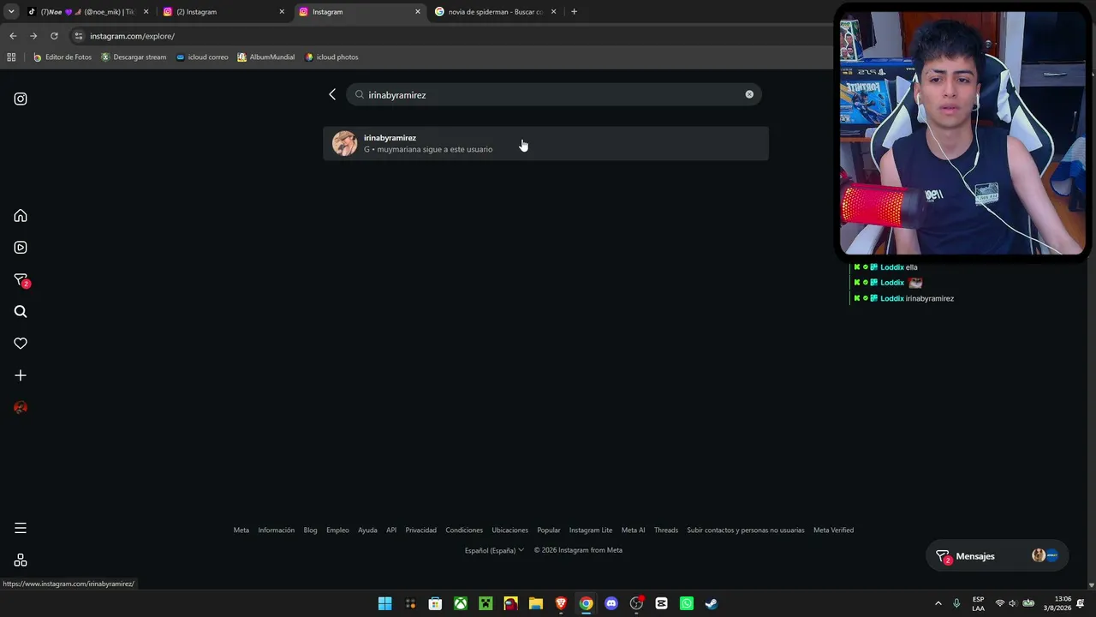The image size is (1096, 617).
Task: Open the Meta footer link
Action: click(x=241, y=530)
